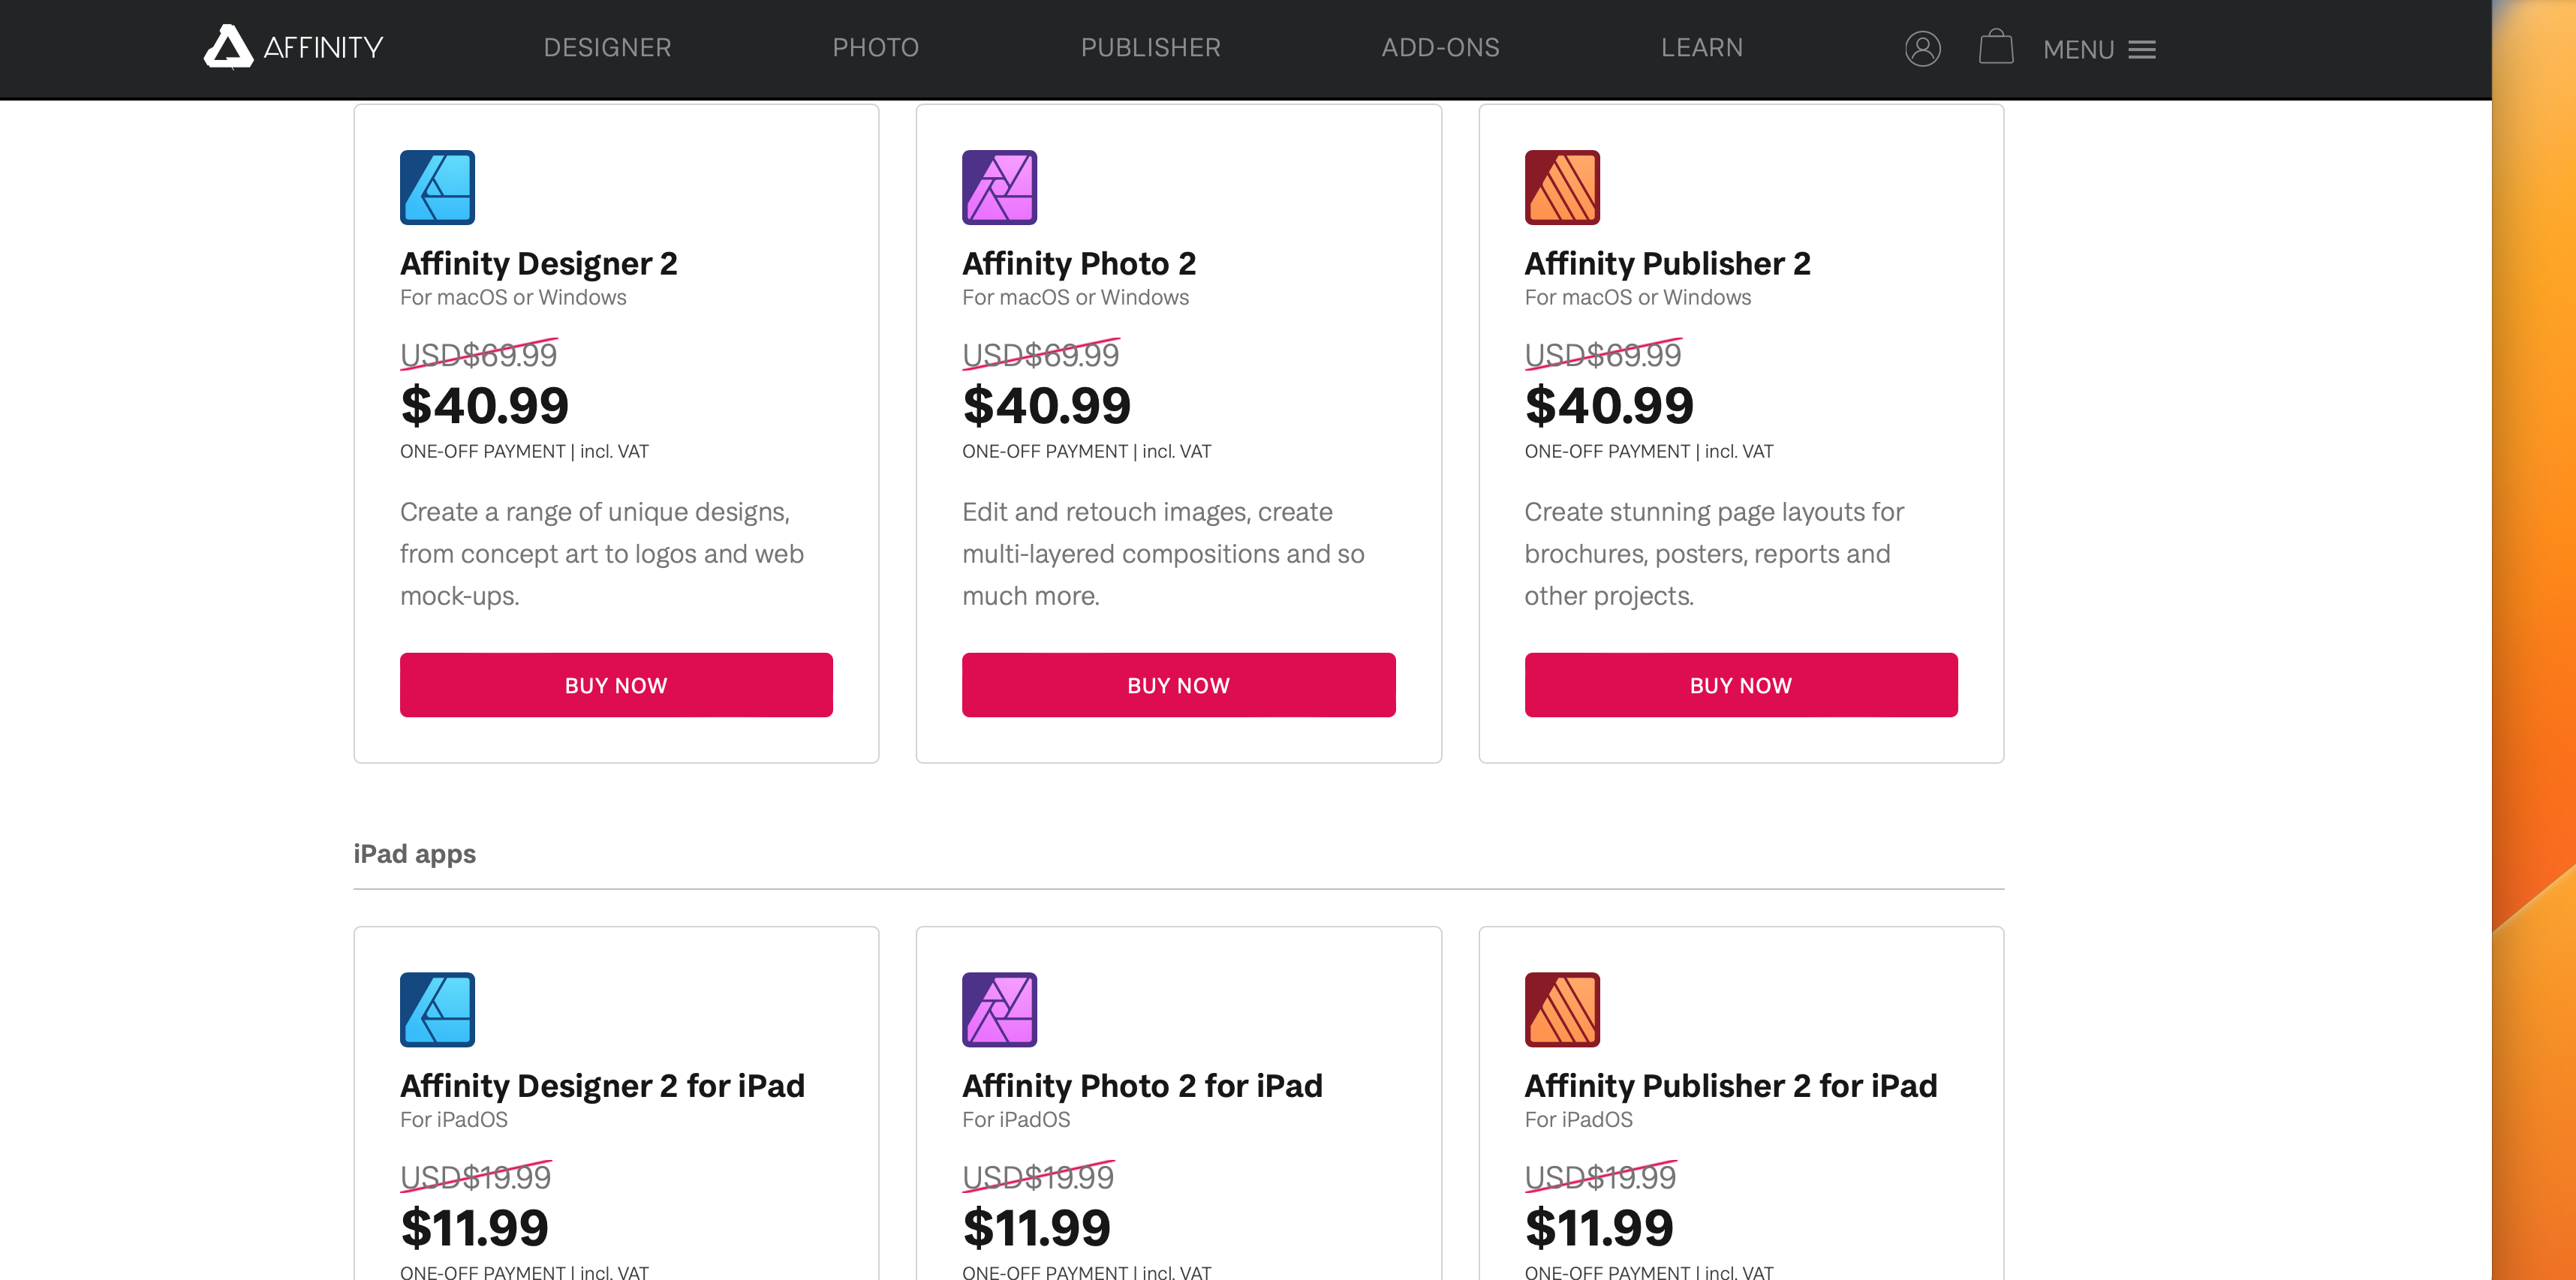This screenshot has height=1280, width=2576.
Task: Go to the PUBLISHER navigation item
Action: tap(1150, 47)
